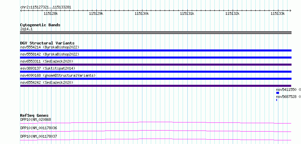Open the DPP10|NM_001178037 transcript label
301x144 pixels.
click(39, 136)
